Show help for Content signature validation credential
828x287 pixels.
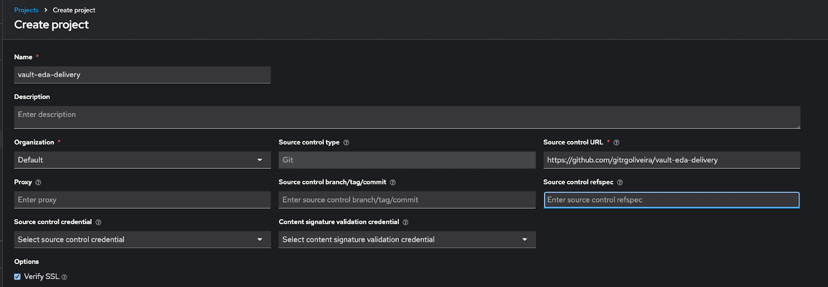[406, 222]
